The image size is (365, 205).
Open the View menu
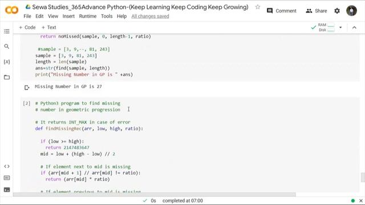click(x=53, y=17)
